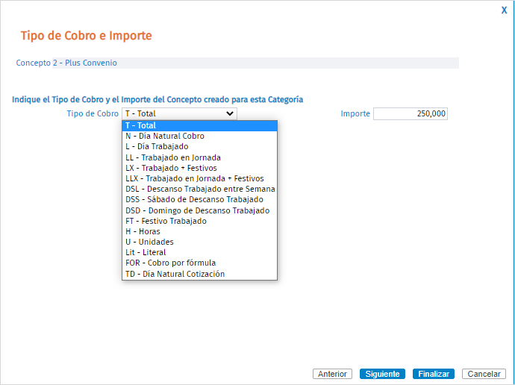The height and width of the screenshot is (385, 515).
Task: Select U - Unidades option
Action: point(199,242)
